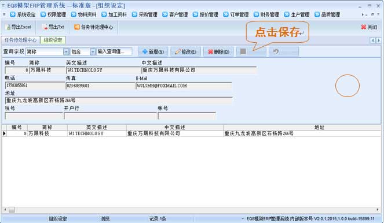The width and height of the screenshot is (384, 223).
Task: Click the 输入查询值 search input field
Action: coord(114,51)
